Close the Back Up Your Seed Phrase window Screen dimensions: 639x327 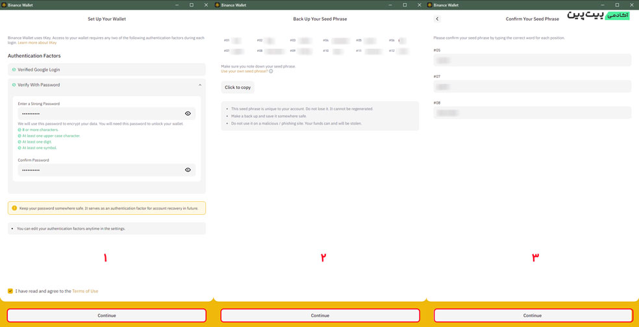click(419, 5)
